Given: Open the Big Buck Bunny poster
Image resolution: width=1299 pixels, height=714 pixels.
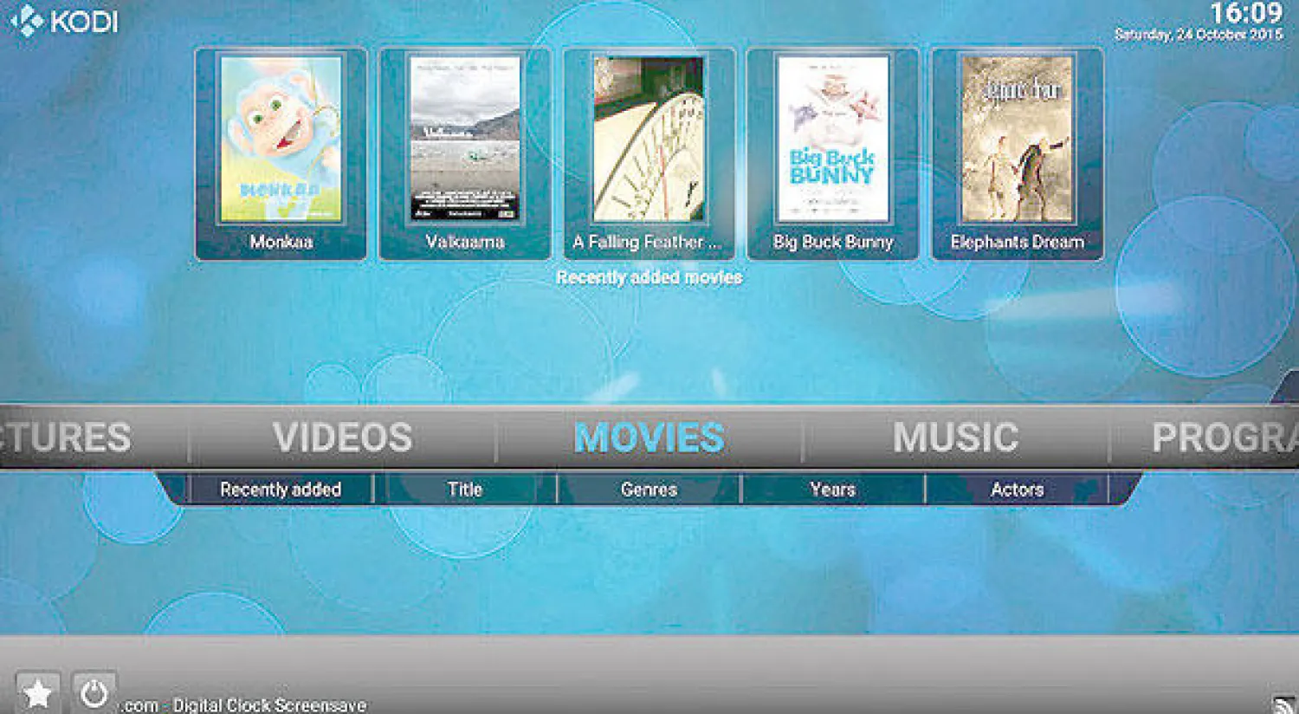Looking at the screenshot, I should pyautogui.click(x=833, y=140).
